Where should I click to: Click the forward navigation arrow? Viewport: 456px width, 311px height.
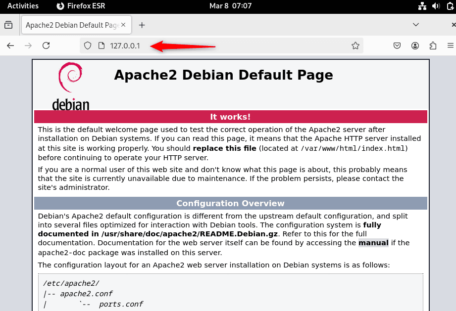tap(28, 45)
